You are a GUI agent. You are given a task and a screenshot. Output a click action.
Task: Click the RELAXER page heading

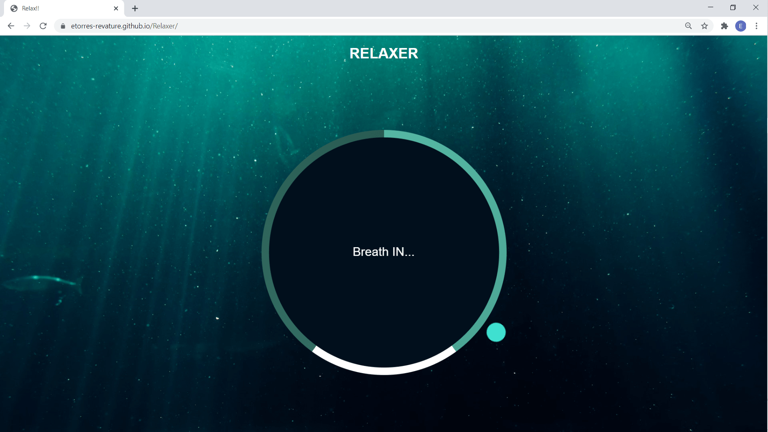[x=384, y=54]
